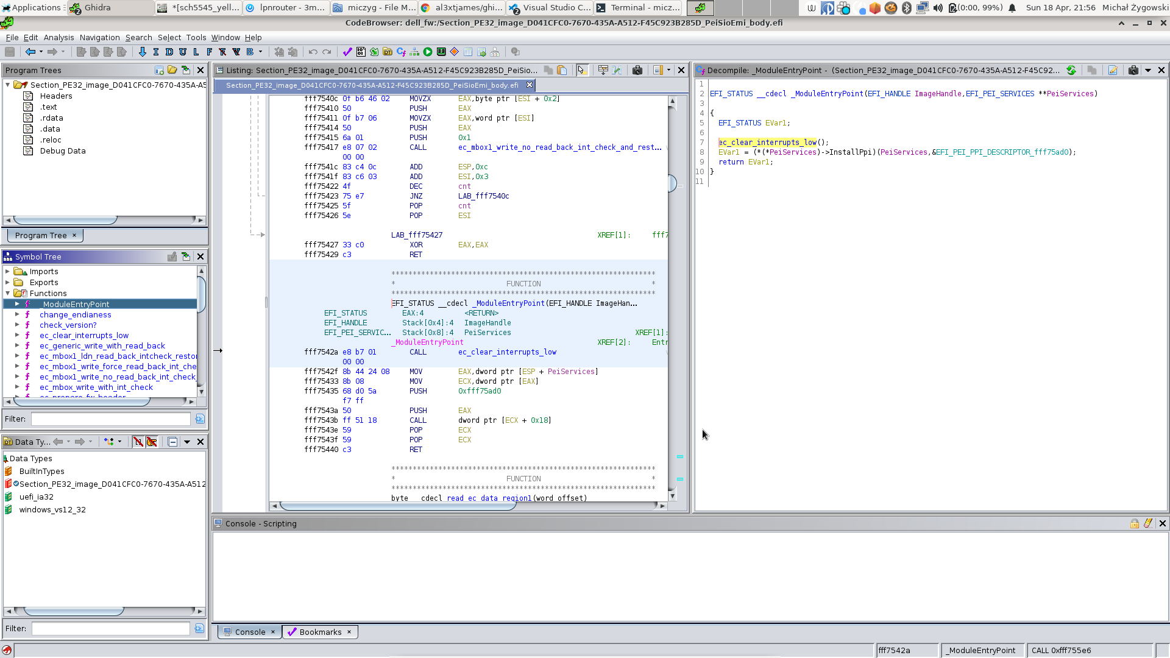
Task: Switch to the Bookmarks tab
Action: (320, 632)
